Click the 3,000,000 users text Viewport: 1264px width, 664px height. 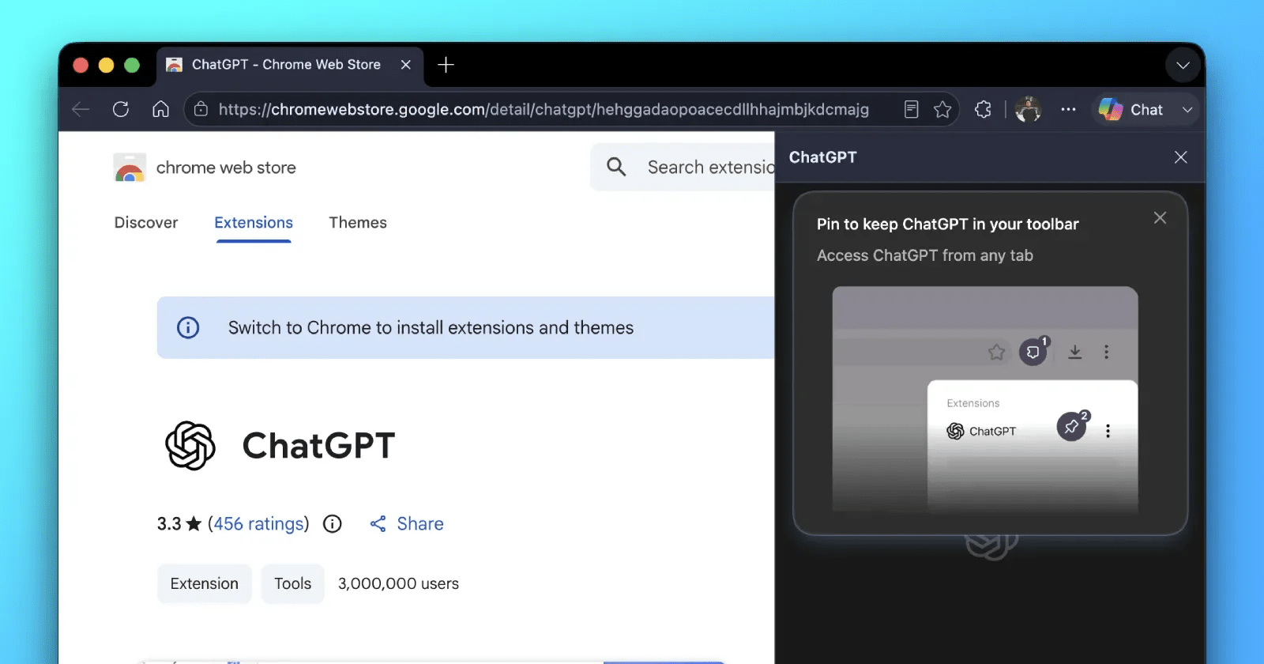click(398, 584)
